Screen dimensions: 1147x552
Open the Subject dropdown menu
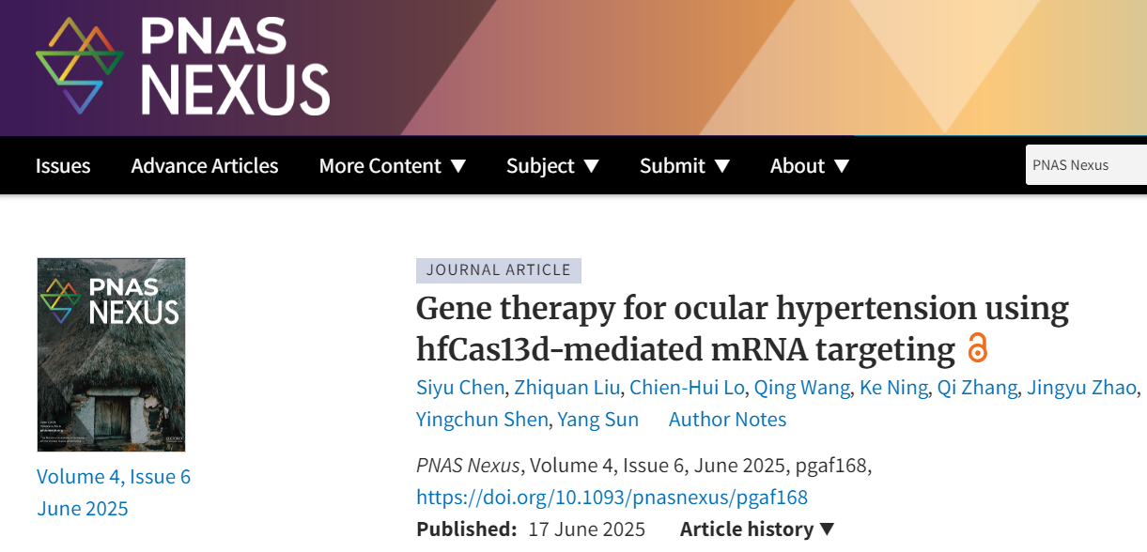click(552, 166)
